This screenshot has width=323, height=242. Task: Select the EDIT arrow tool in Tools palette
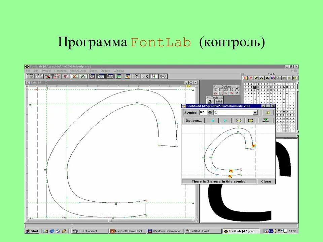[x=210, y=102]
